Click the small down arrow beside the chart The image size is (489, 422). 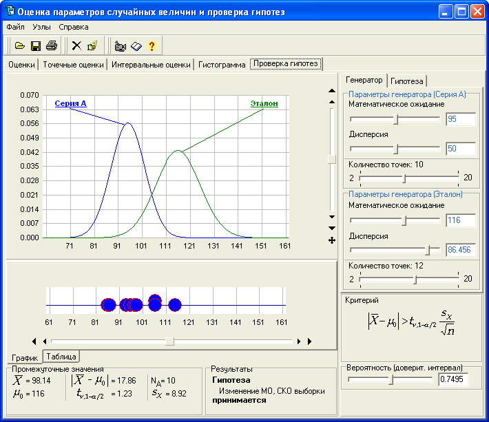point(332,217)
